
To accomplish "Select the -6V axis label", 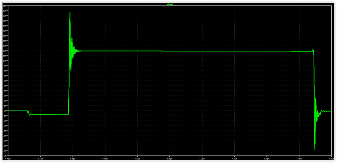I will click(x=5, y=141).
